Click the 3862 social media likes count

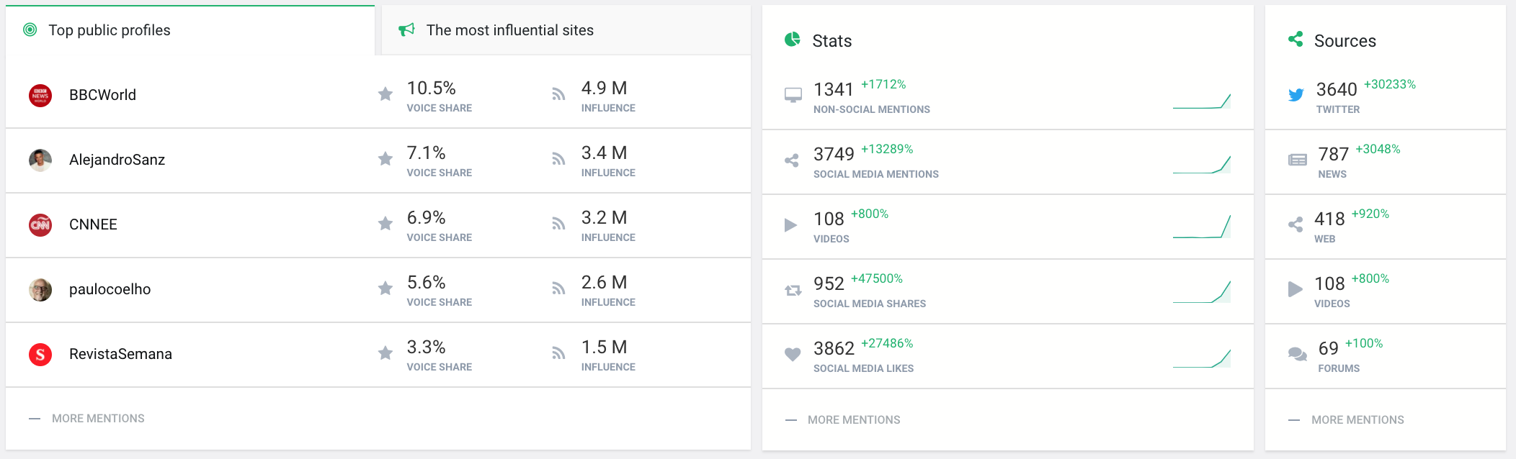click(834, 348)
